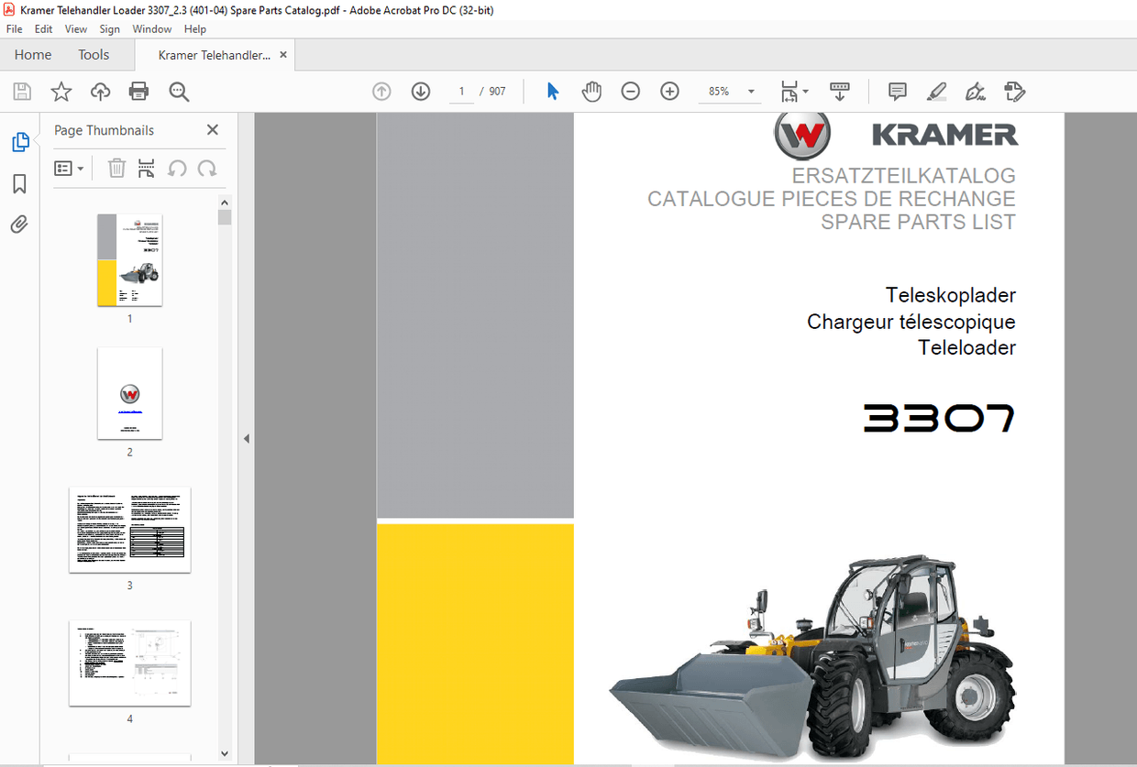Select page 3 thumbnail
Screen dimensions: 1137x767
(x=129, y=530)
